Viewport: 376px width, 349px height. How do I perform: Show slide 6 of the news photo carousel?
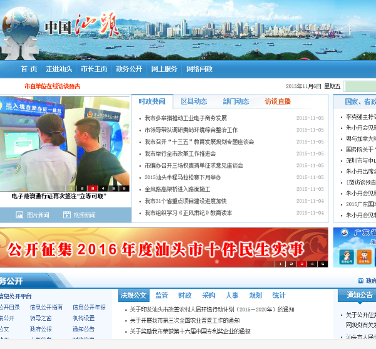124,189
